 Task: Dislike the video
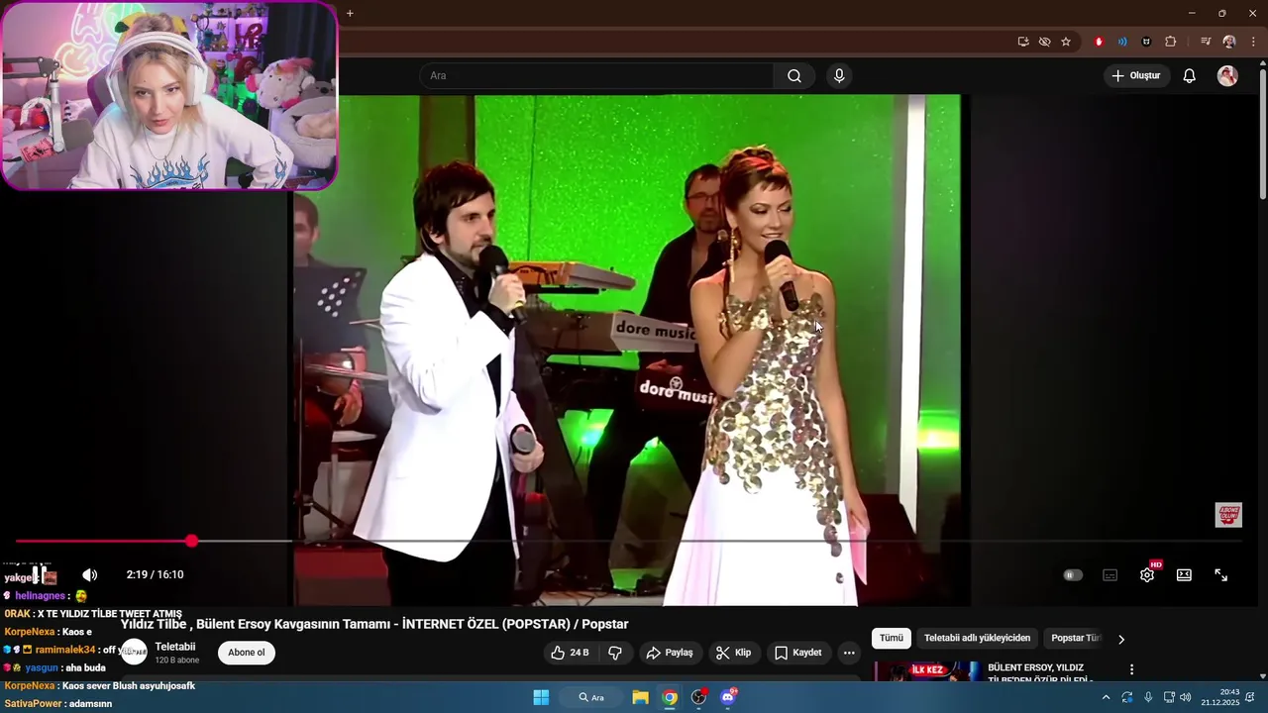click(x=615, y=653)
